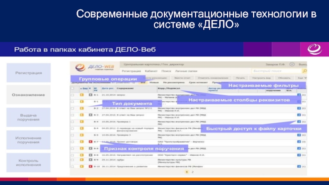This screenshot has width=329, height=185.
Task: Check the box for row В-9
Action: (x=72, y=160)
